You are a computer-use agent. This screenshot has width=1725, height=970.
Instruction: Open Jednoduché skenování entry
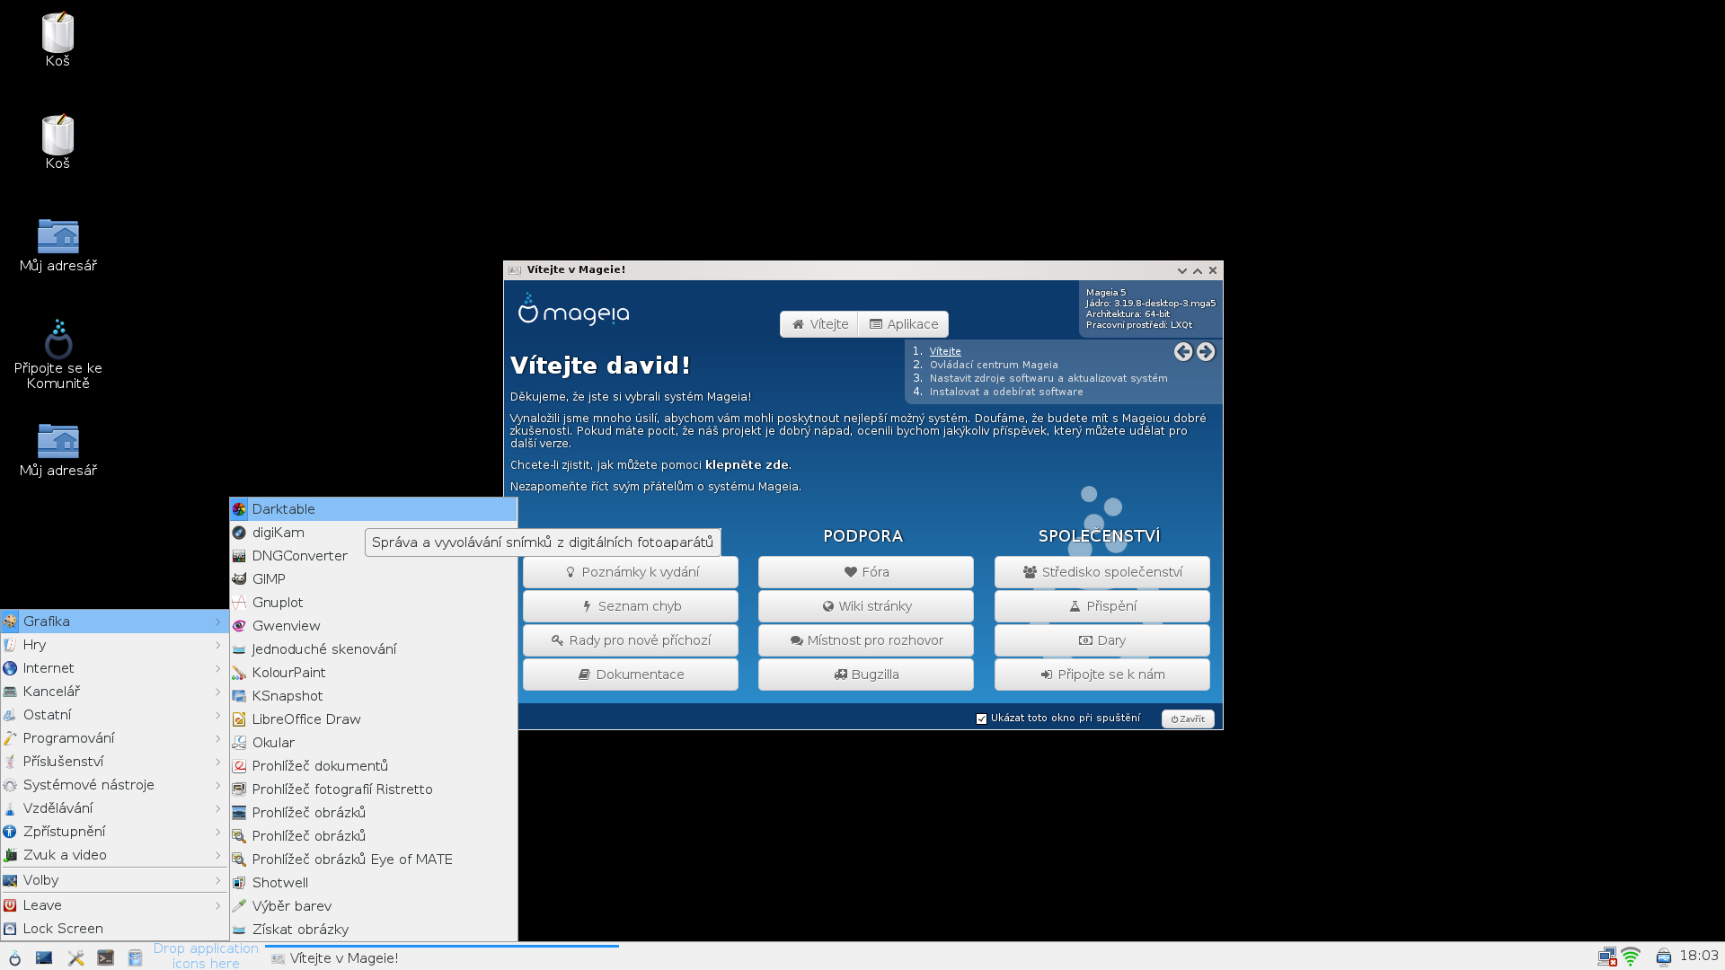click(x=374, y=649)
